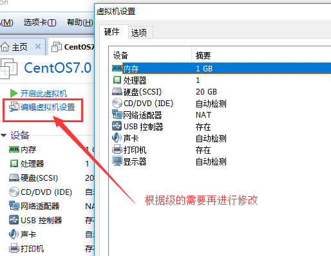Click the printer icon in the settings dialog list
The height and width of the screenshot is (256, 331).
[117, 149]
